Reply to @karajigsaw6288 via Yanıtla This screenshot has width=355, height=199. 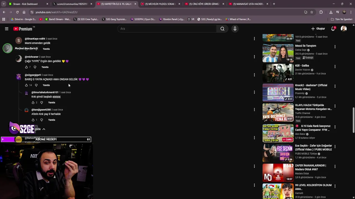tap(52, 120)
